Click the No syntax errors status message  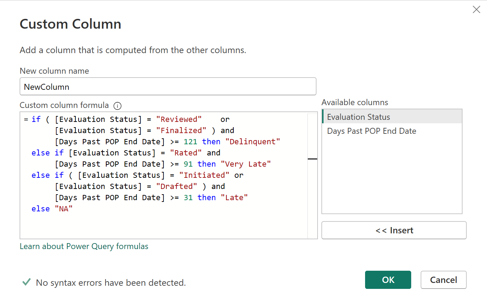click(x=111, y=283)
